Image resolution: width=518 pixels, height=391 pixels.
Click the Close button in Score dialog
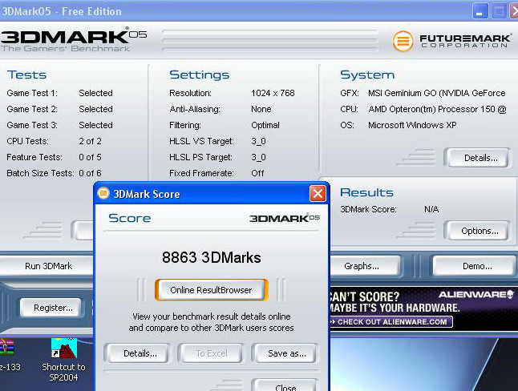coord(285,386)
